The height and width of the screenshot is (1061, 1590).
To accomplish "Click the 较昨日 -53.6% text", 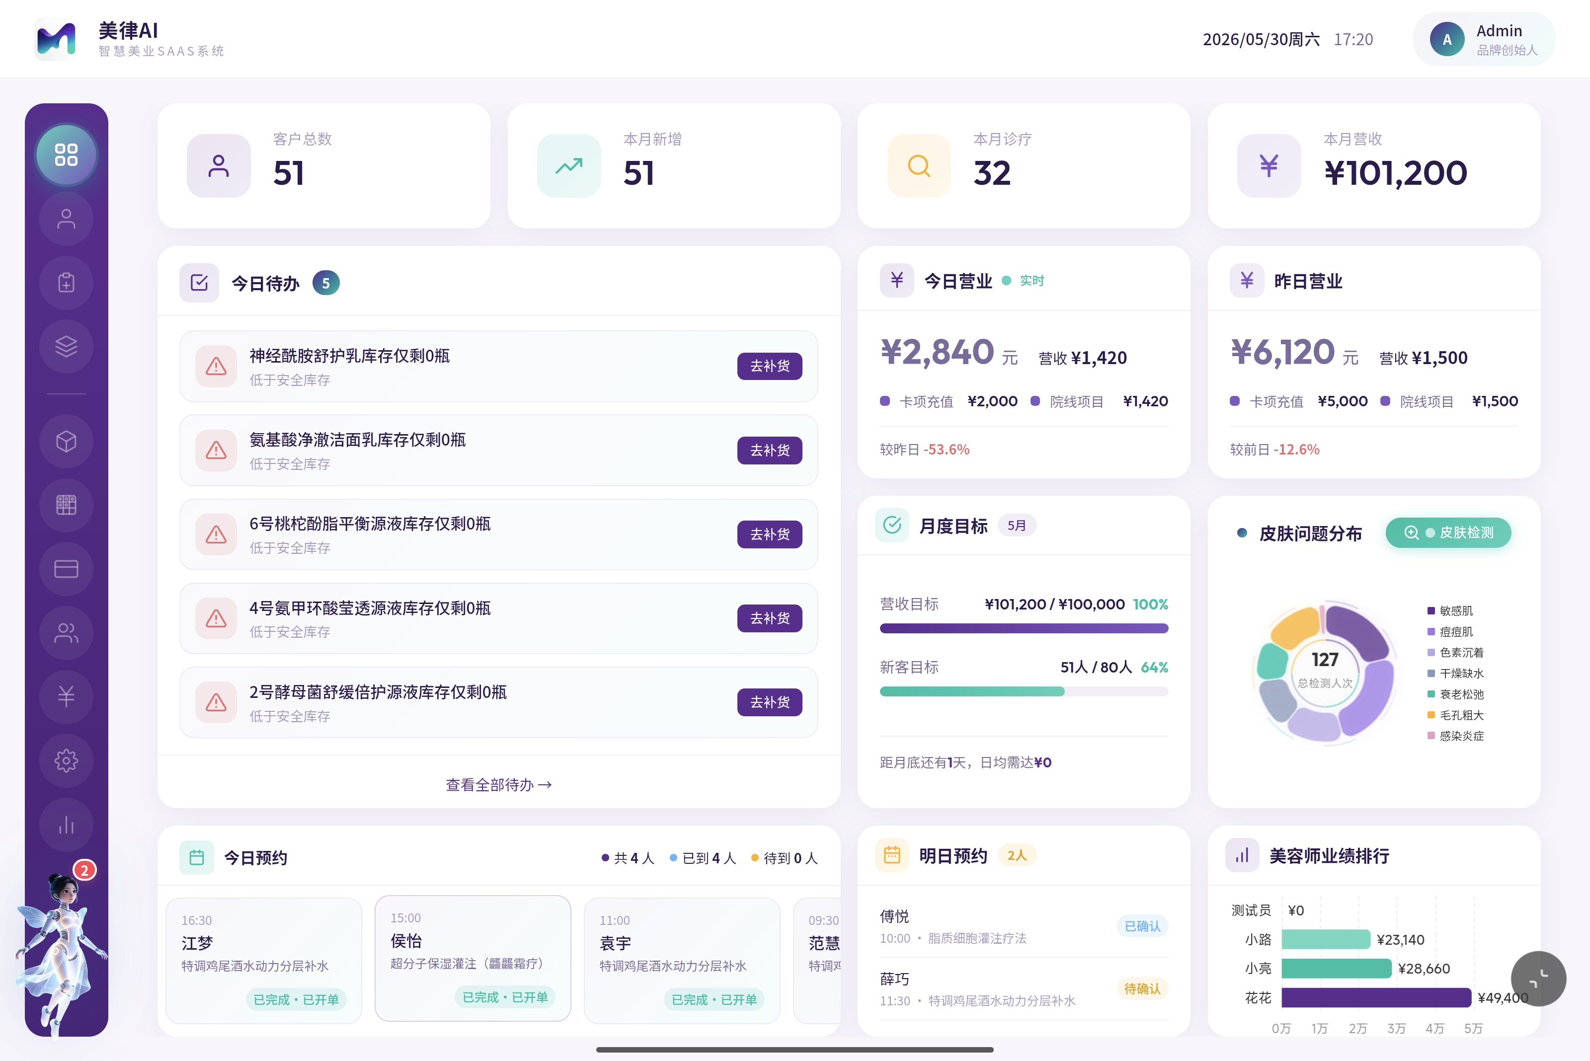I will (924, 450).
